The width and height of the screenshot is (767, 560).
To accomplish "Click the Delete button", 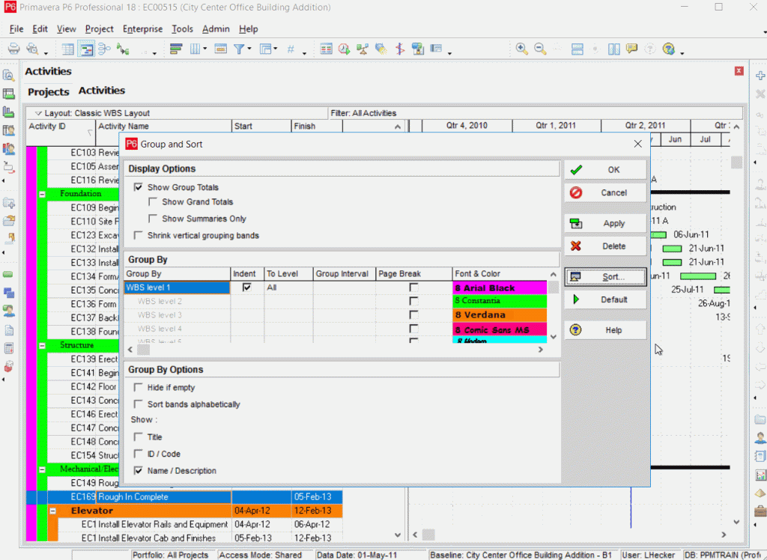I will pyautogui.click(x=605, y=246).
